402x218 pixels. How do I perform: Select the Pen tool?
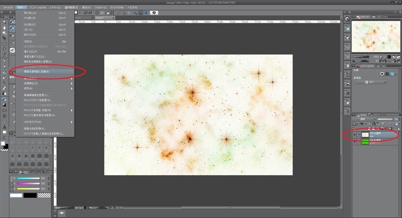click(4, 61)
